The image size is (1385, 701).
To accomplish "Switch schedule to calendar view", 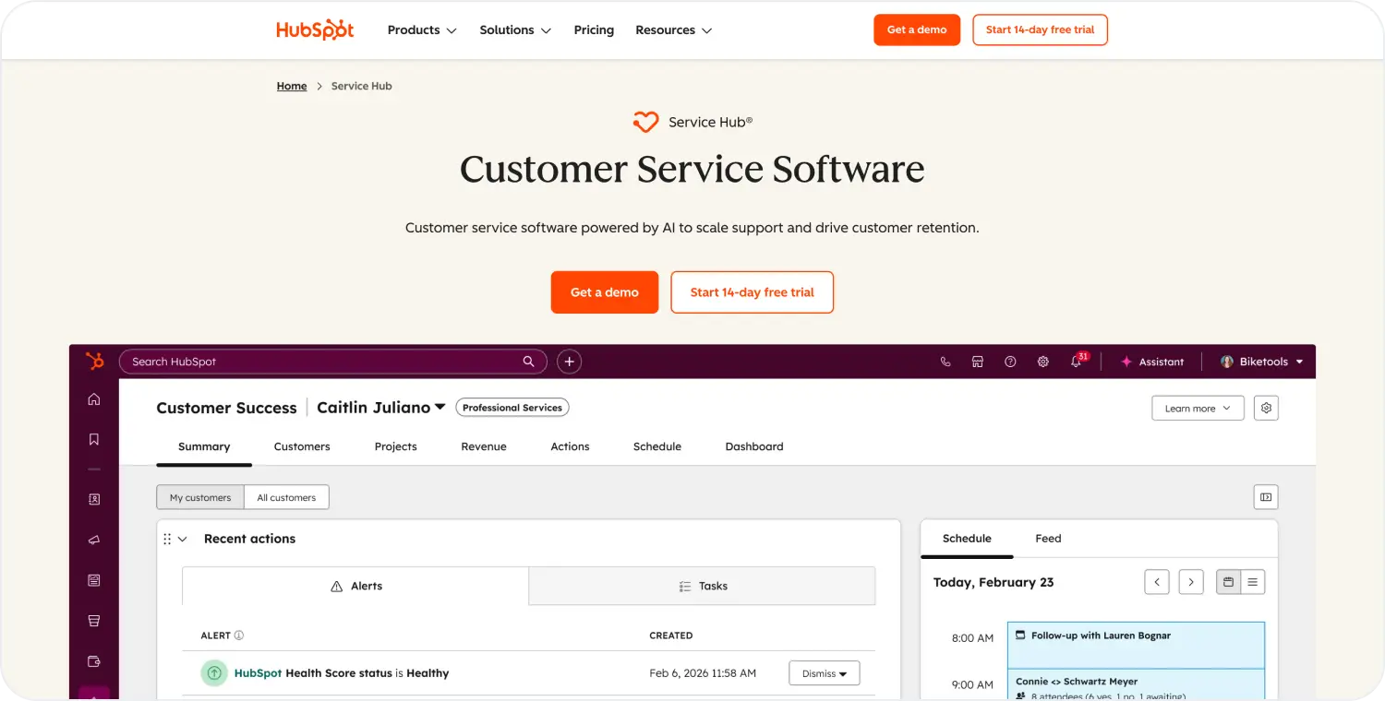I will 1228,582.
